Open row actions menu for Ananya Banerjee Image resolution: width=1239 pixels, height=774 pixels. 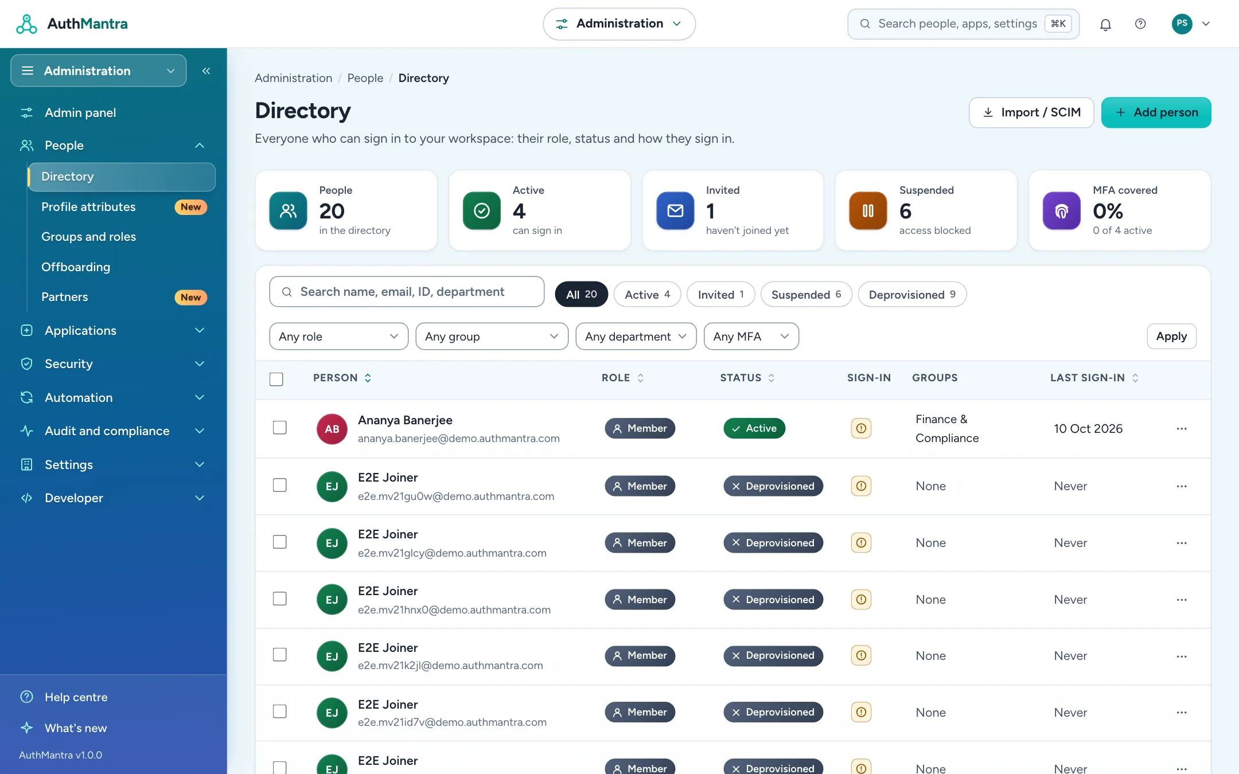point(1182,428)
